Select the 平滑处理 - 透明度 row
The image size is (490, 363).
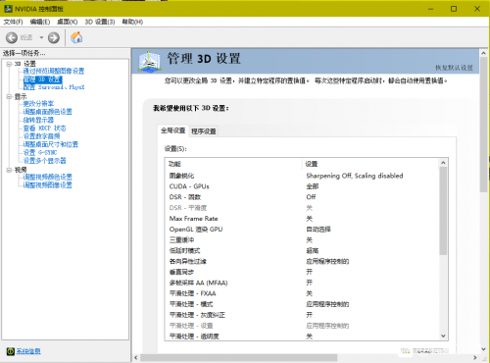click(302, 337)
